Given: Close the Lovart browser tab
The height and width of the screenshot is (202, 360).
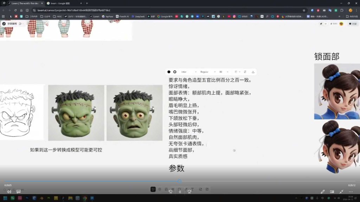Looking at the screenshot, I should [42, 4].
